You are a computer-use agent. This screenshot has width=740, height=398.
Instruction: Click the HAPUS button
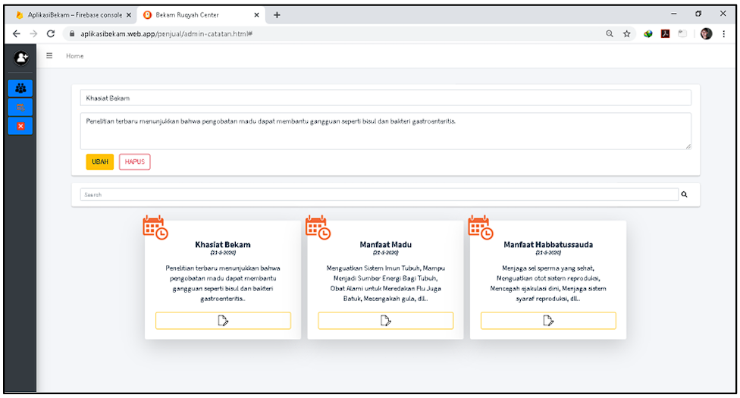(x=134, y=161)
